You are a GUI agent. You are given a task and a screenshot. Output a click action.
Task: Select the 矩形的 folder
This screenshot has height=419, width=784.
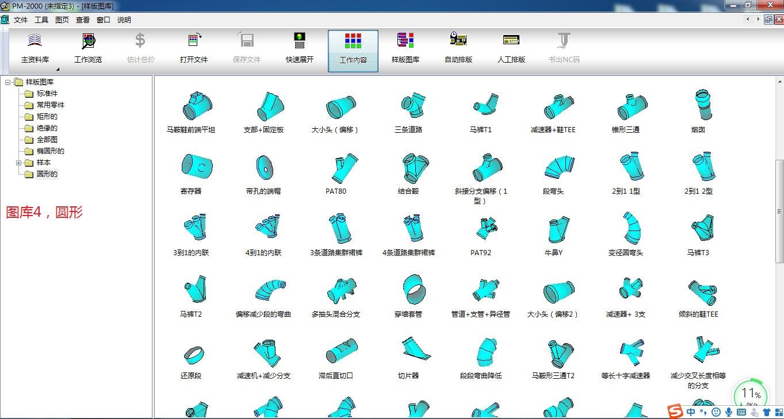41,117
